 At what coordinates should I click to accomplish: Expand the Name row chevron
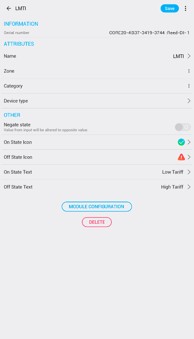(189, 56)
